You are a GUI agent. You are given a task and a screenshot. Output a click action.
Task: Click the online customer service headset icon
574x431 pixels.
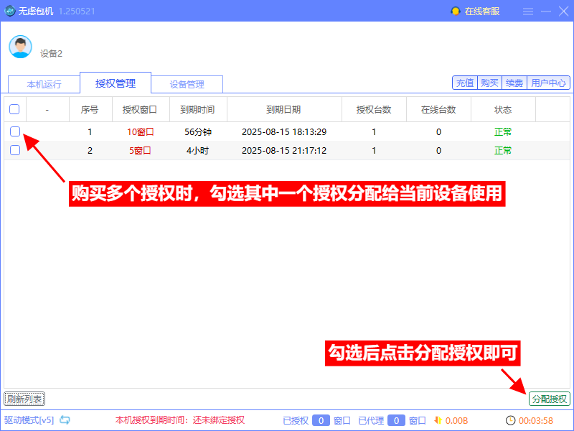(454, 11)
